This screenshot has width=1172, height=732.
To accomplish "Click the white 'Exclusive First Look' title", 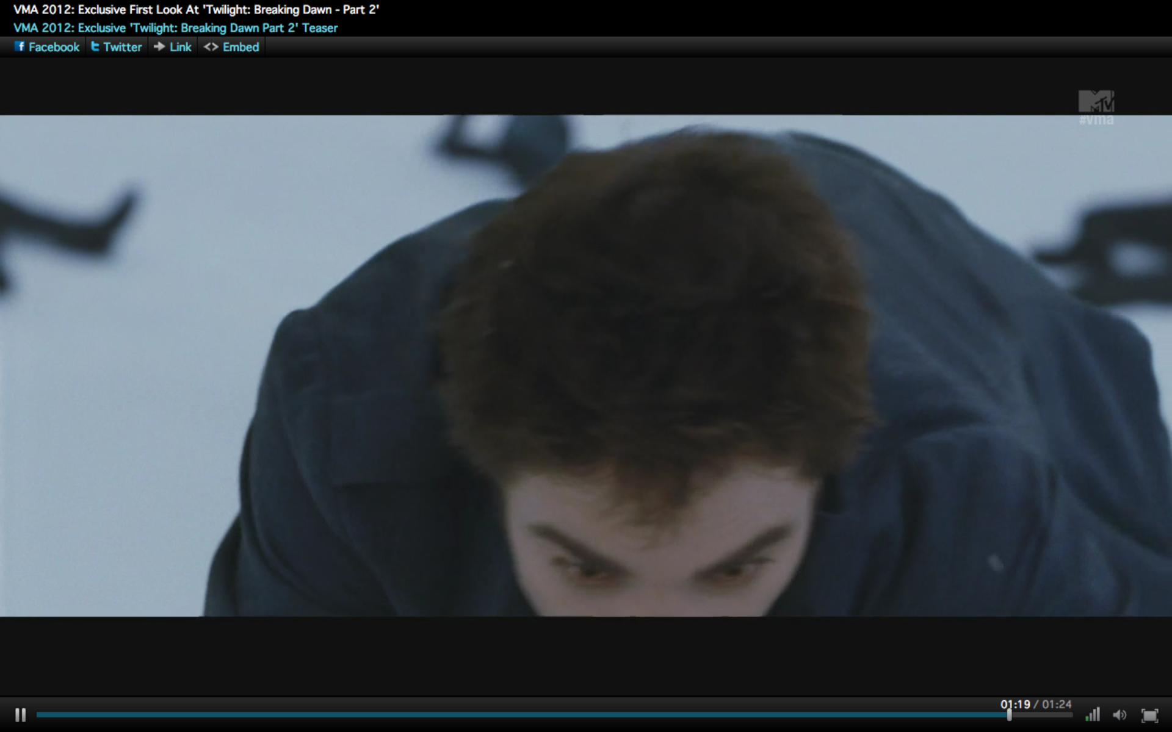I will click(196, 10).
